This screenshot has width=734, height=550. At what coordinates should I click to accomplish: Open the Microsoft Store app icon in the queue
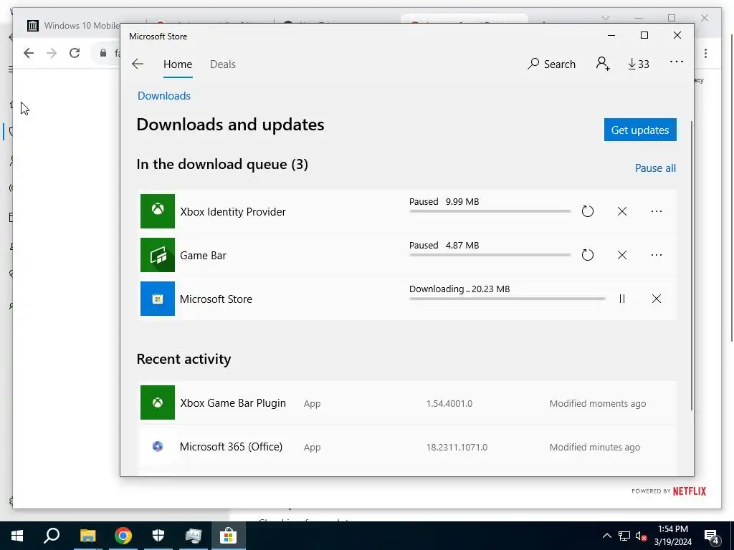coord(158,299)
